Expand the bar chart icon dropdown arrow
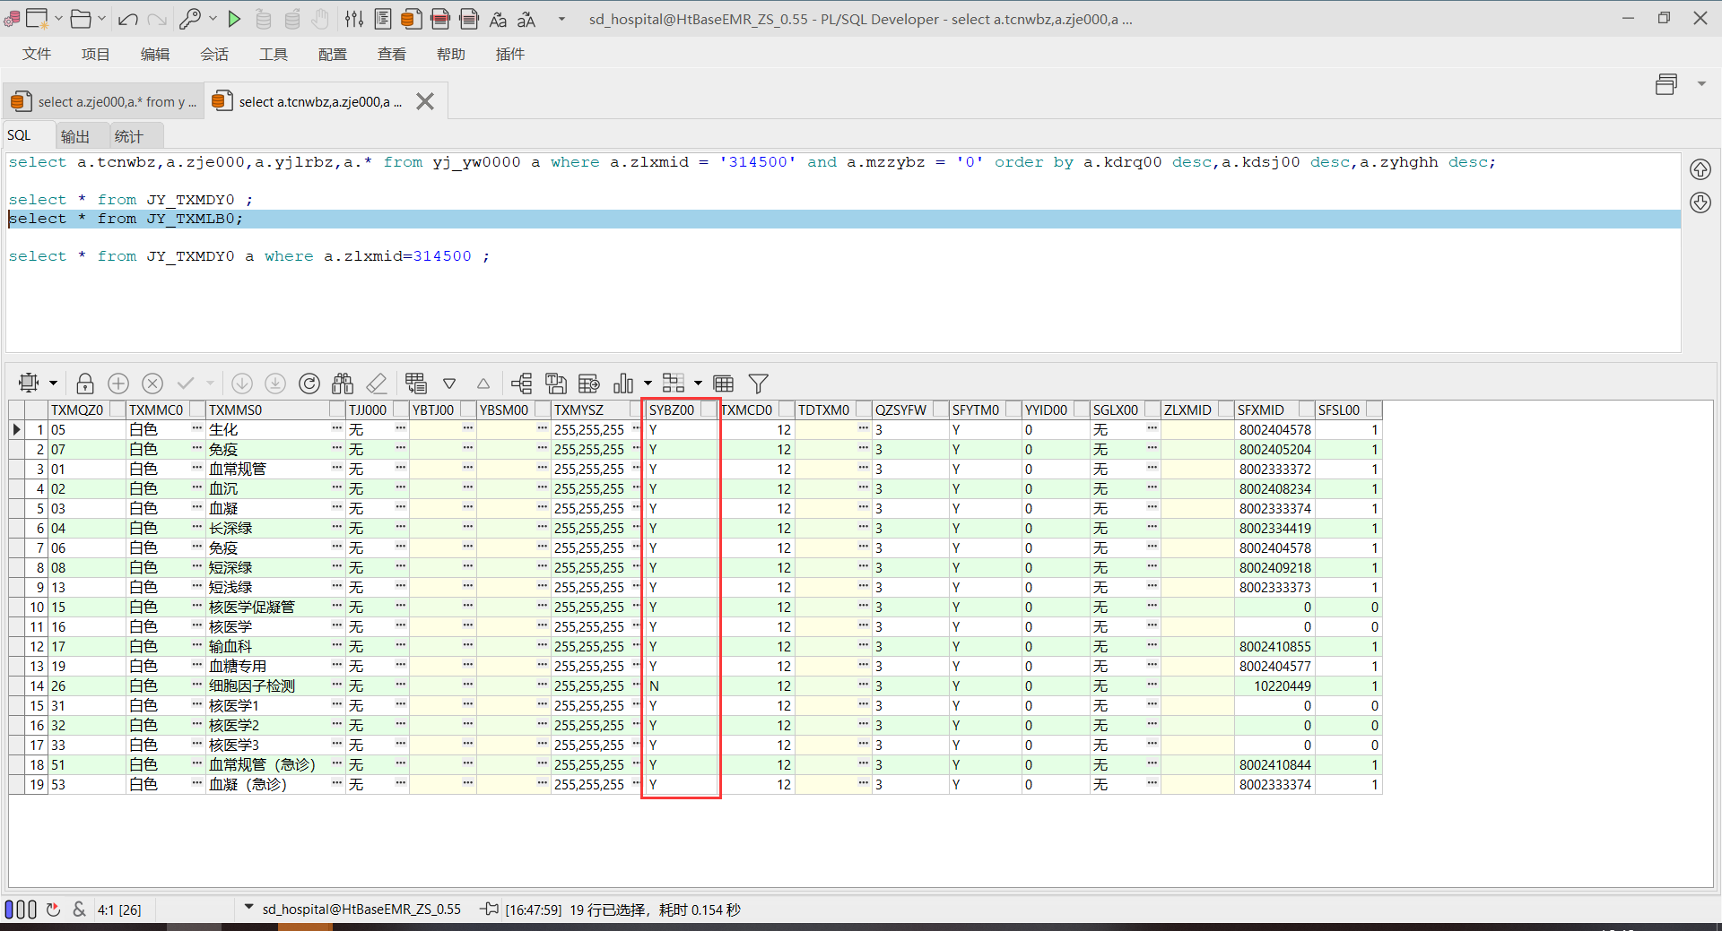 (x=648, y=384)
